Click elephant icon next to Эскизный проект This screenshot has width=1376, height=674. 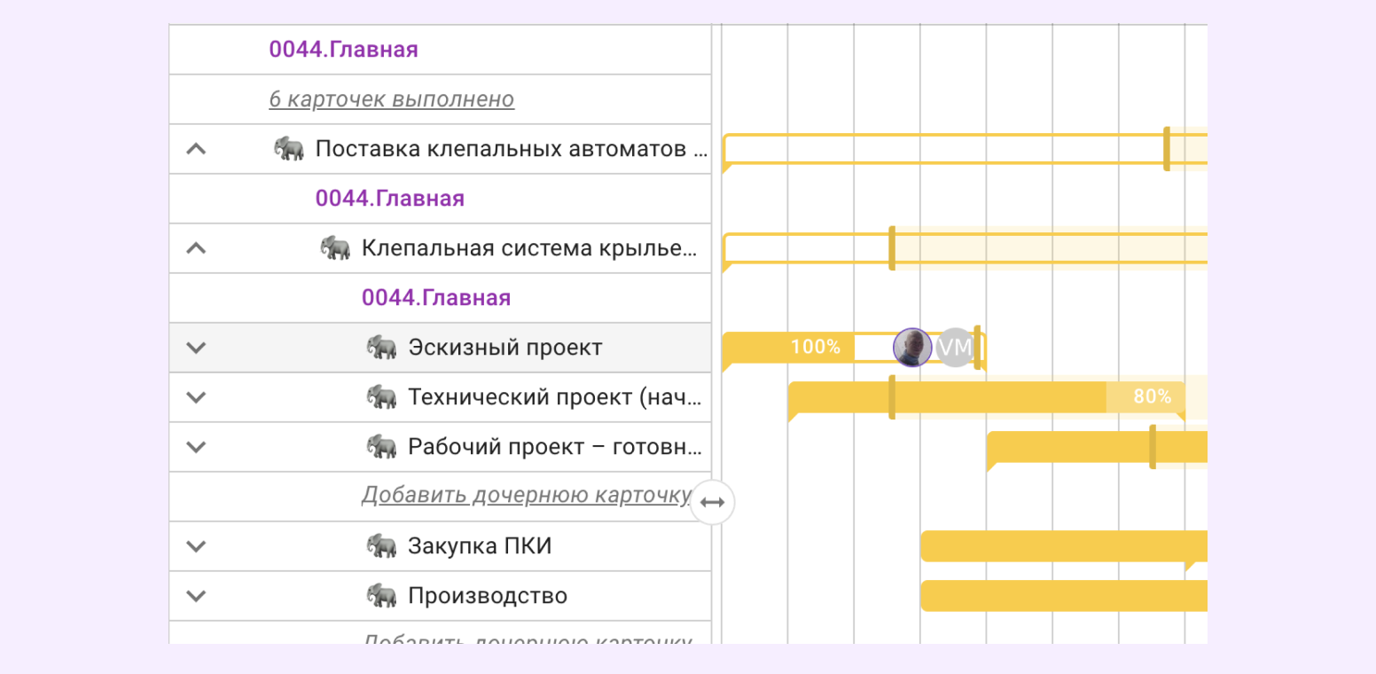[x=381, y=348]
